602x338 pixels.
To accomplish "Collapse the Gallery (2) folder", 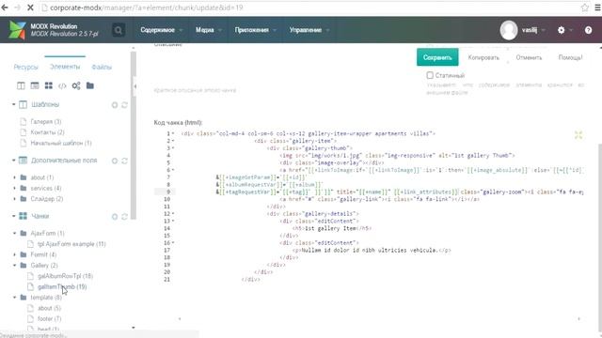I will click(15, 265).
